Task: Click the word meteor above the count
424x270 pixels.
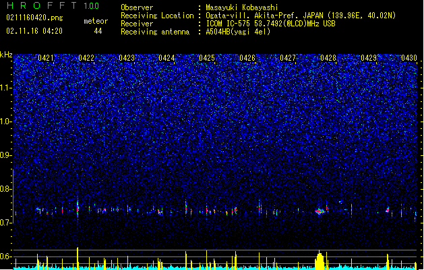Action: (96, 21)
